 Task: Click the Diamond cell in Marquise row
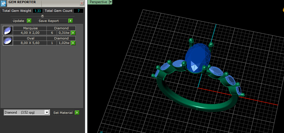(x=61, y=28)
